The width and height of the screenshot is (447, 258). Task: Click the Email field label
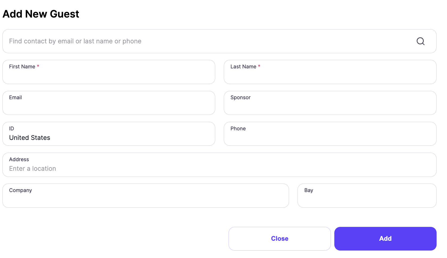click(15, 97)
